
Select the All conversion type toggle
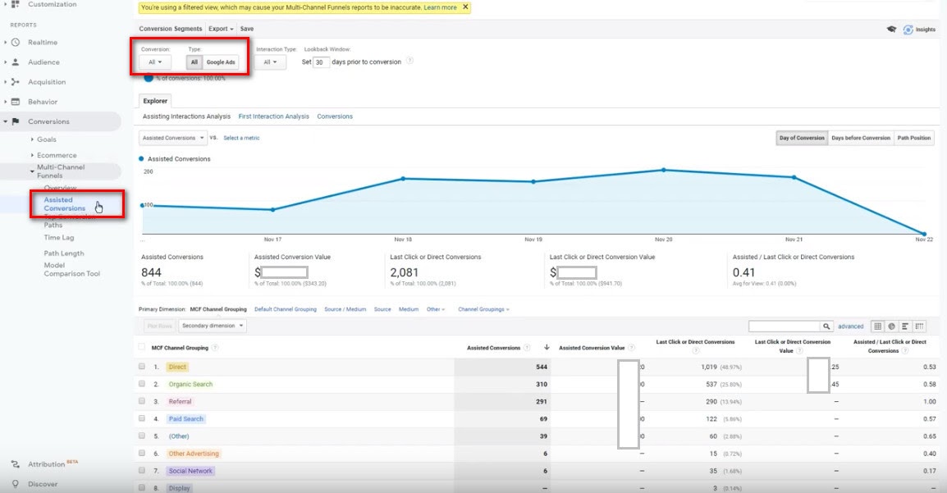coord(194,62)
